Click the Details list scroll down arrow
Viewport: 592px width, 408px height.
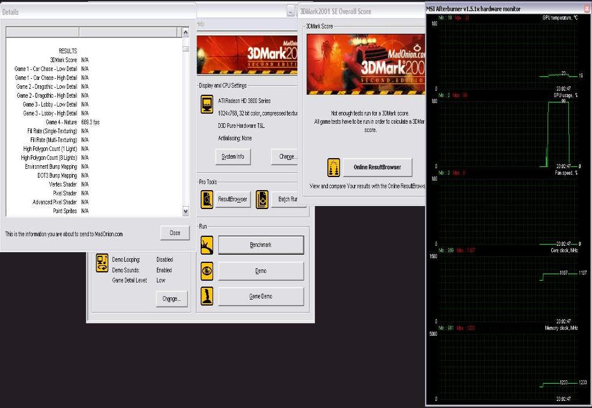[x=185, y=211]
